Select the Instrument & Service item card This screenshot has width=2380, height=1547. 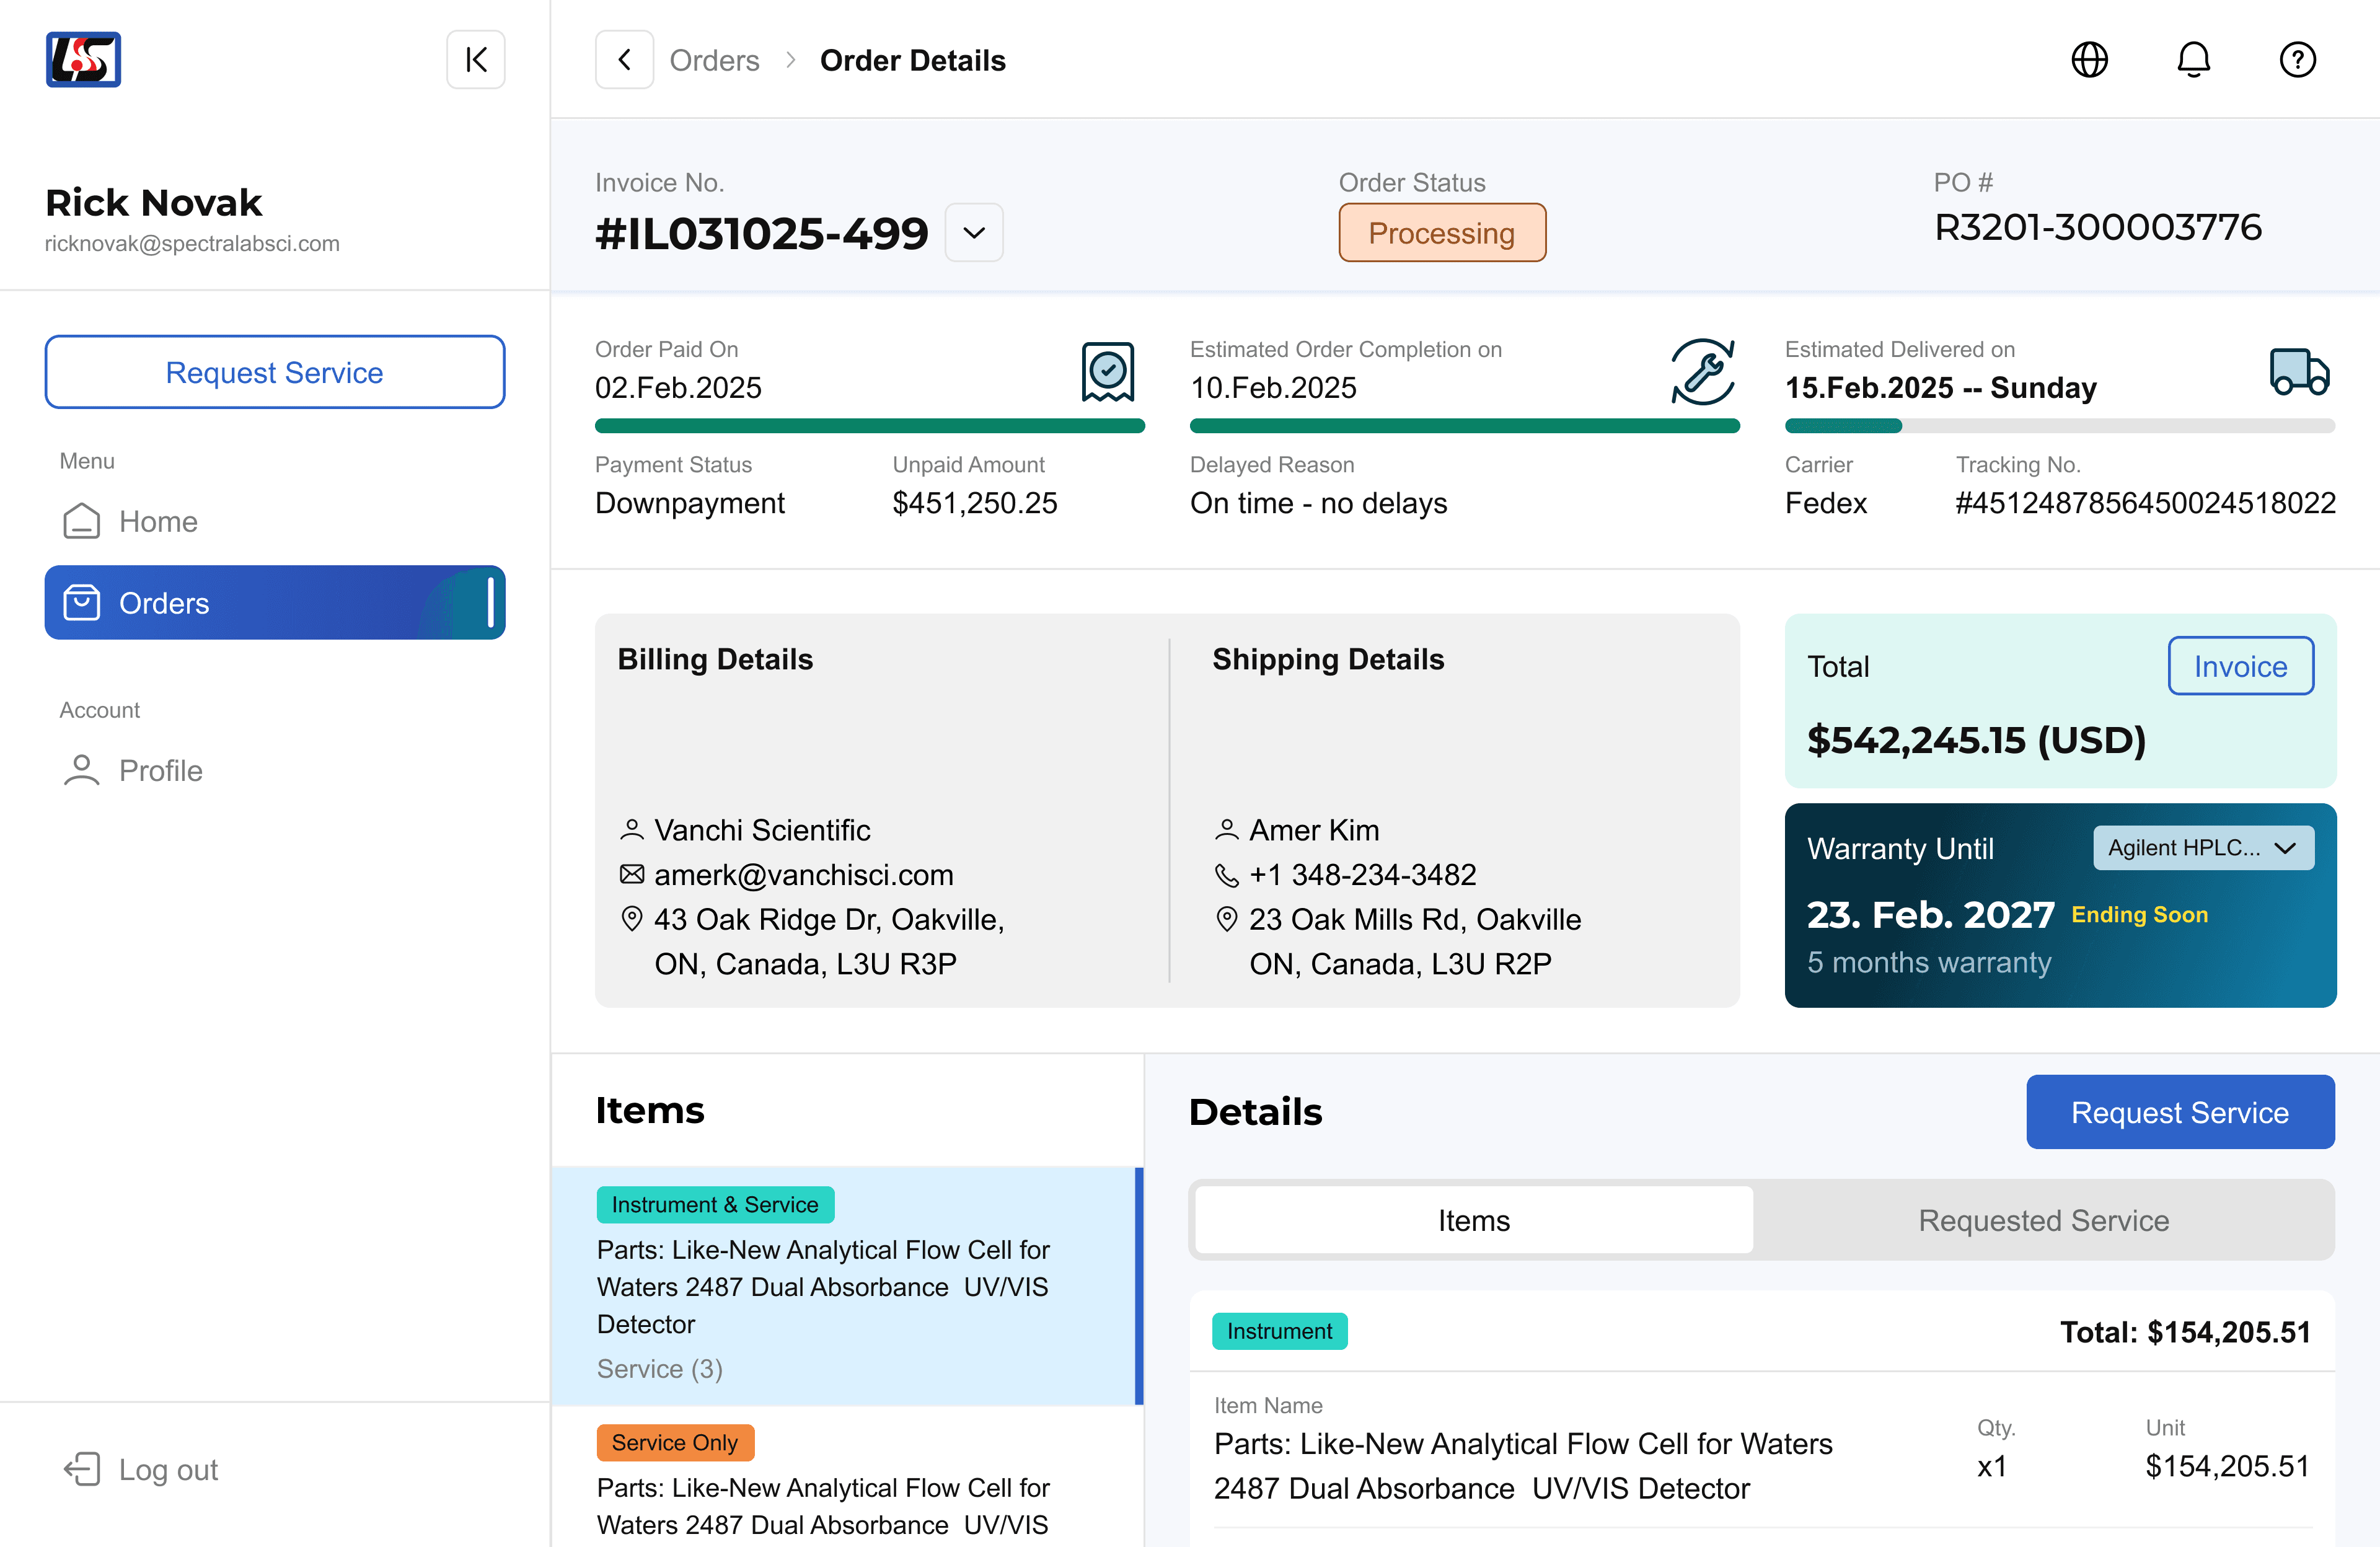(x=846, y=1286)
